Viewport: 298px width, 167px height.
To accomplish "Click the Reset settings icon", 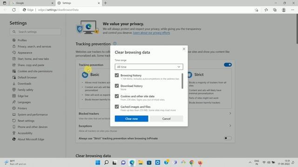I will point(14,121).
